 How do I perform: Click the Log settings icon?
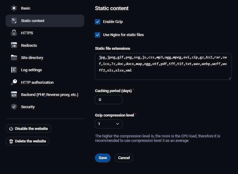click(14, 70)
